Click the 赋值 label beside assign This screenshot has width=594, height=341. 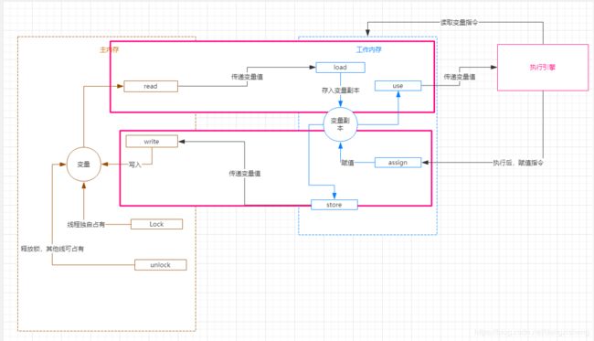(347, 163)
